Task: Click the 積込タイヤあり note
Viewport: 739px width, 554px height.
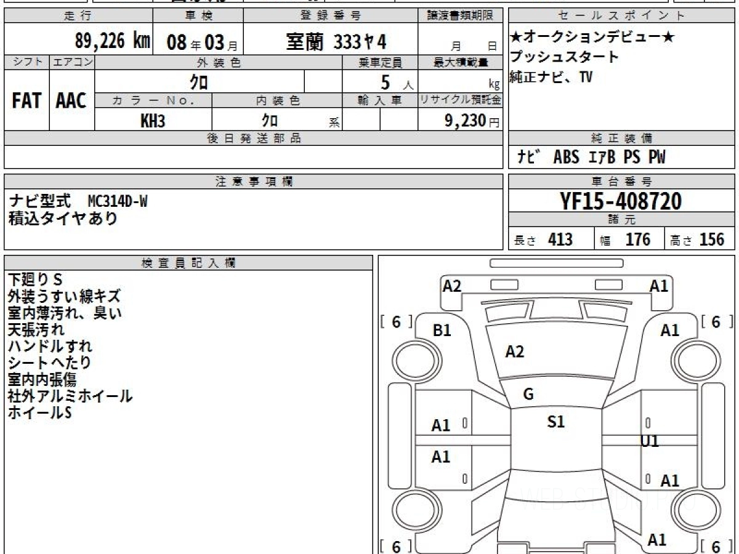Action: pyautogui.click(x=63, y=218)
